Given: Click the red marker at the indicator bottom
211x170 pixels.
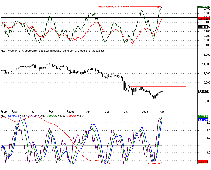Looking at the screenshot, I should point(153,163).
